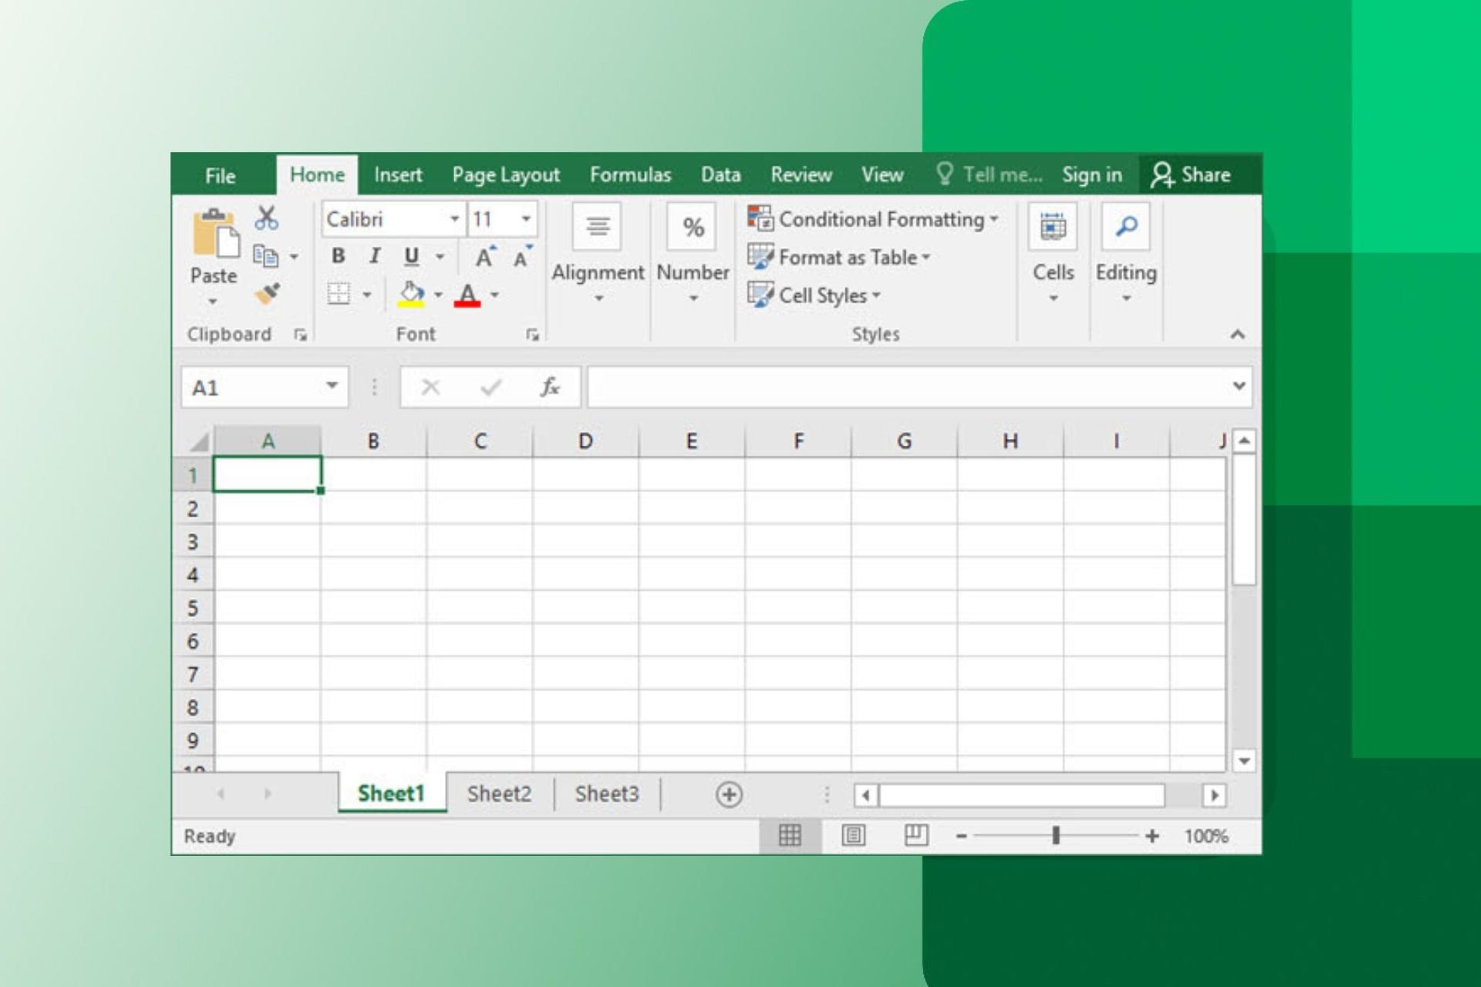Switch to the Sheet2 tab

(x=499, y=793)
